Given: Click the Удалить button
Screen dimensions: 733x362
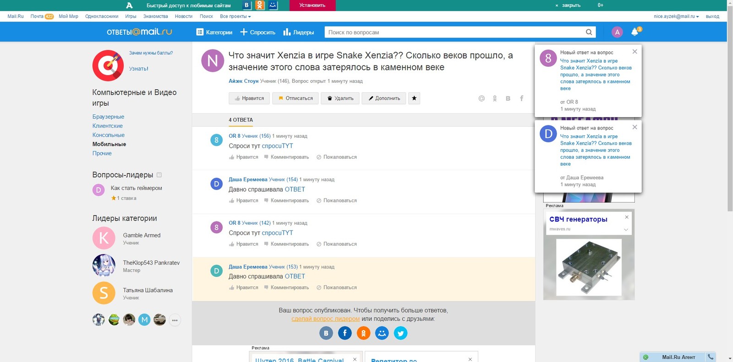Looking at the screenshot, I should point(340,98).
